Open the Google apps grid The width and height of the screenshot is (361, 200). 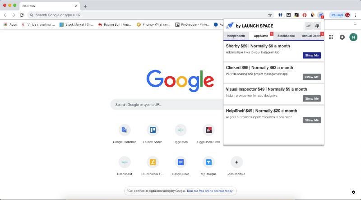[331, 37]
